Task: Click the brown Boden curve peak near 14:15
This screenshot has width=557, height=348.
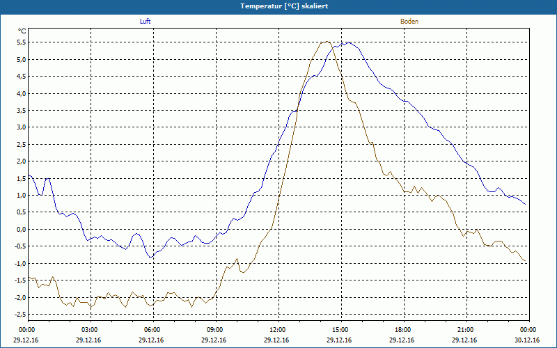Action: tap(326, 42)
